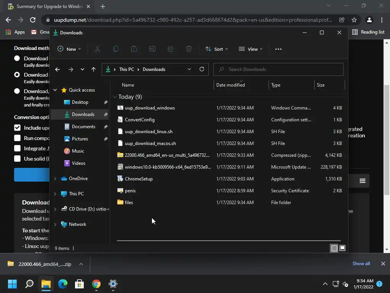Open Desktop in Quick access

point(80,102)
